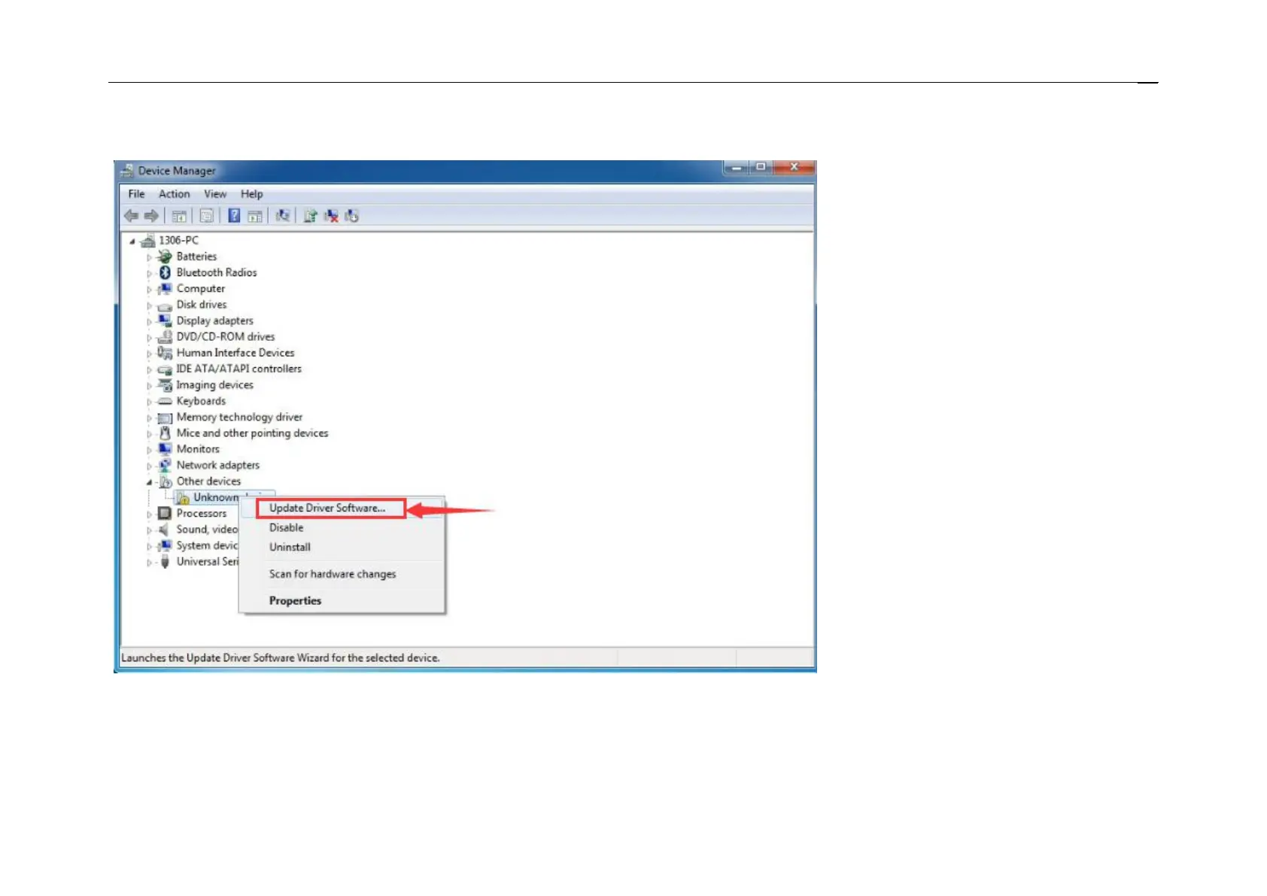
Task: Open the Help menu
Action: [252, 194]
